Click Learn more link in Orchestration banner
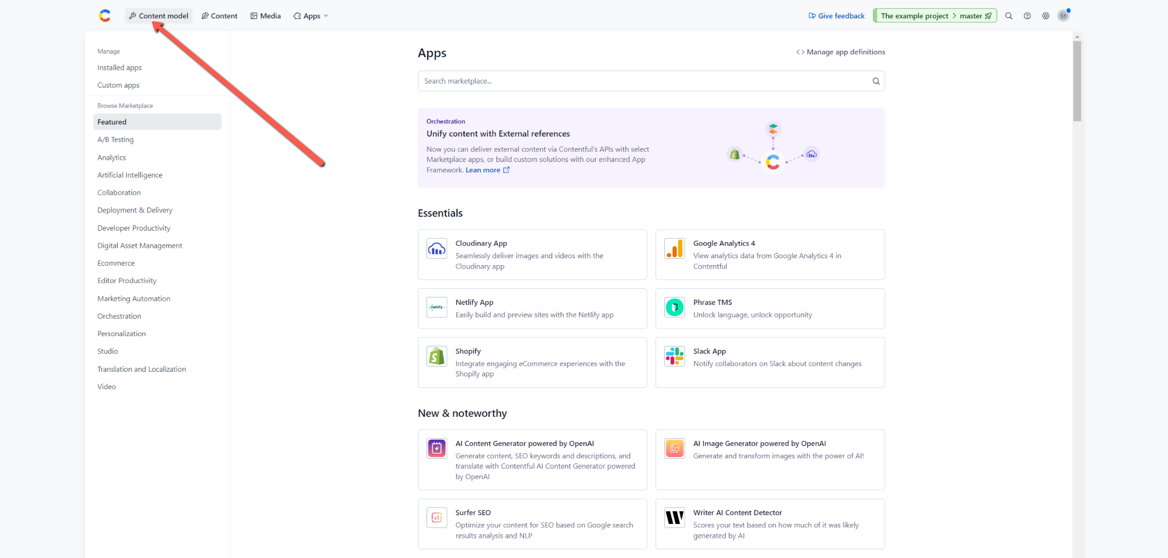 pos(487,170)
